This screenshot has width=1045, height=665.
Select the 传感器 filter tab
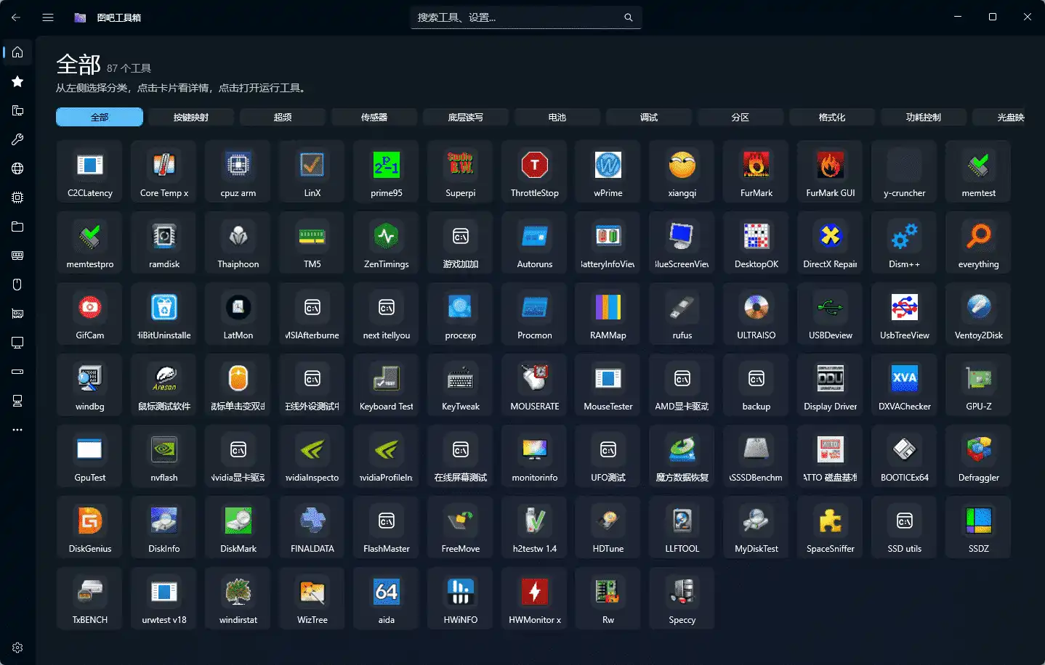point(374,117)
